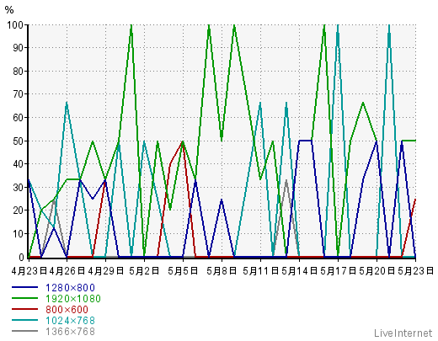The image size is (438, 341).
Task: Click the 1280×800 legend label
Action: coord(70,288)
